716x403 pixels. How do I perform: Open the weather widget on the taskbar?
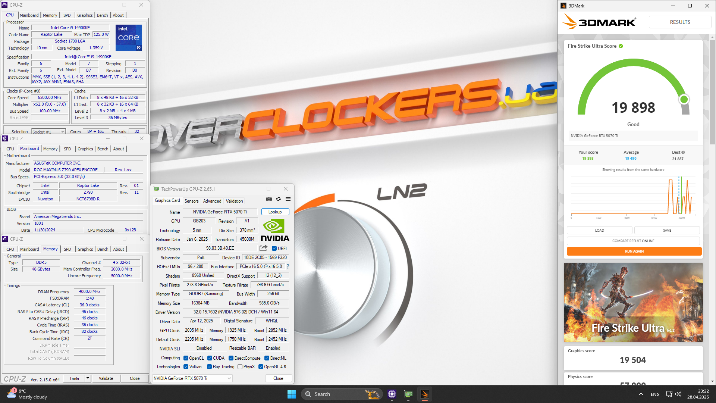(x=27, y=394)
